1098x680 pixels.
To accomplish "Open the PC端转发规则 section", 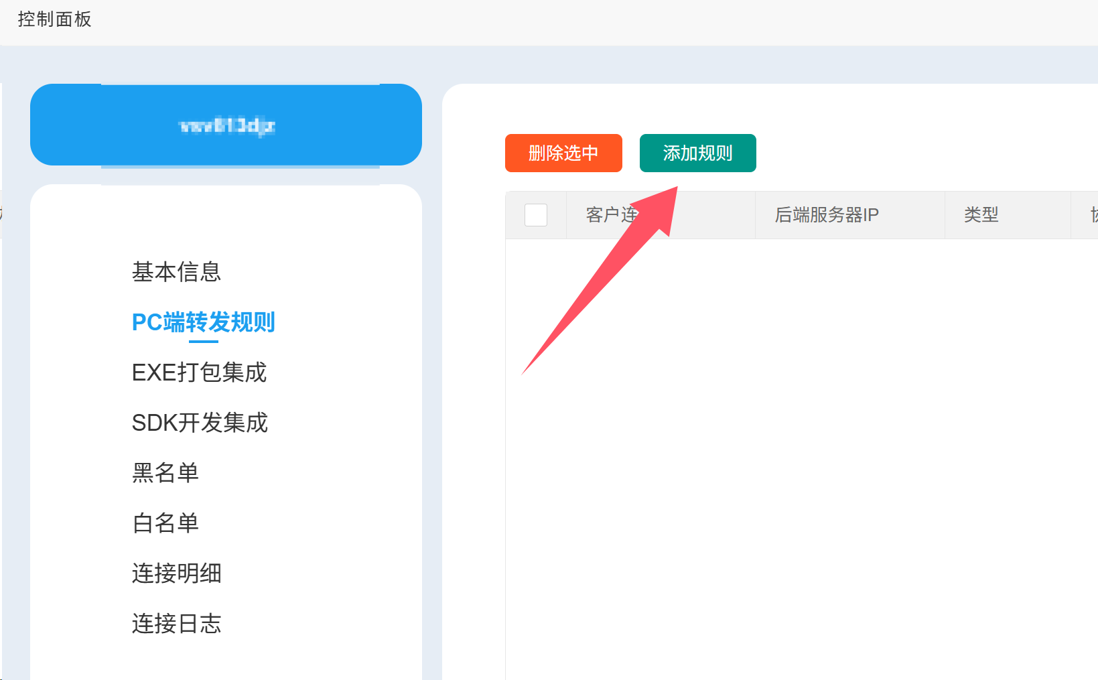I will tap(203, 322).
